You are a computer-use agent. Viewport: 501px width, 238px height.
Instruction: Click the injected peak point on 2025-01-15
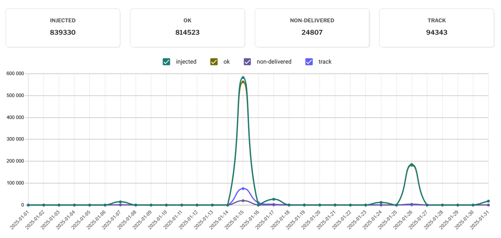pyautogui.click(x=243, y=78)
